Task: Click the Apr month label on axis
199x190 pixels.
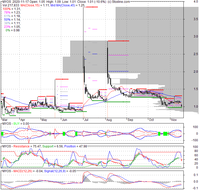Action: 23,120
